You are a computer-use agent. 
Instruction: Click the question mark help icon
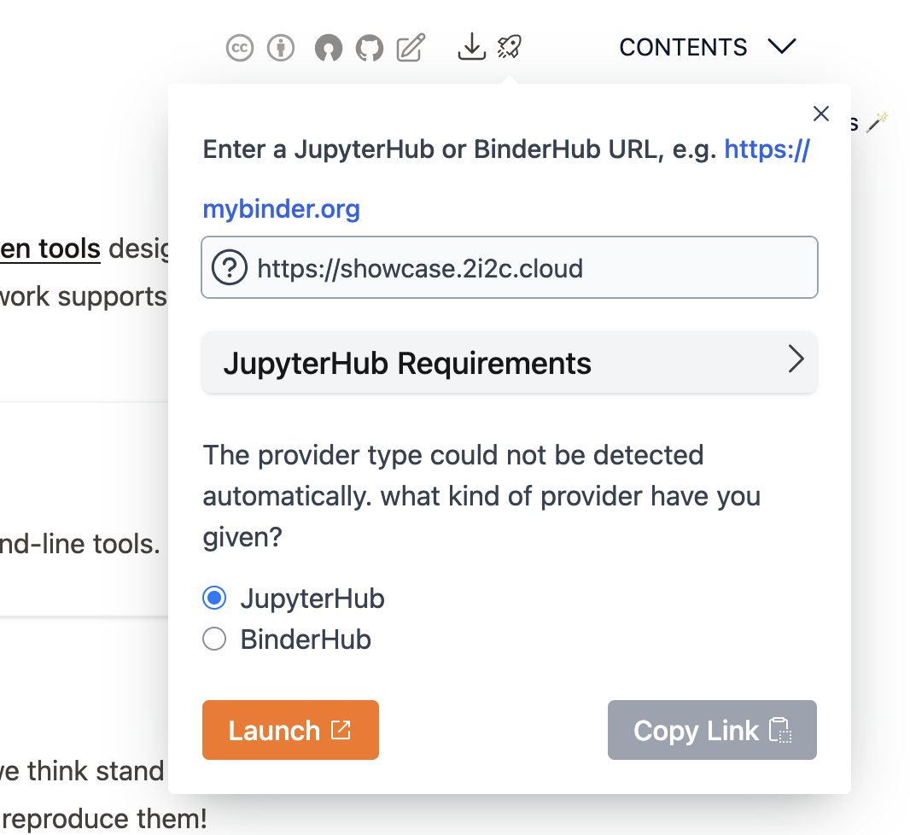[229, 269]
